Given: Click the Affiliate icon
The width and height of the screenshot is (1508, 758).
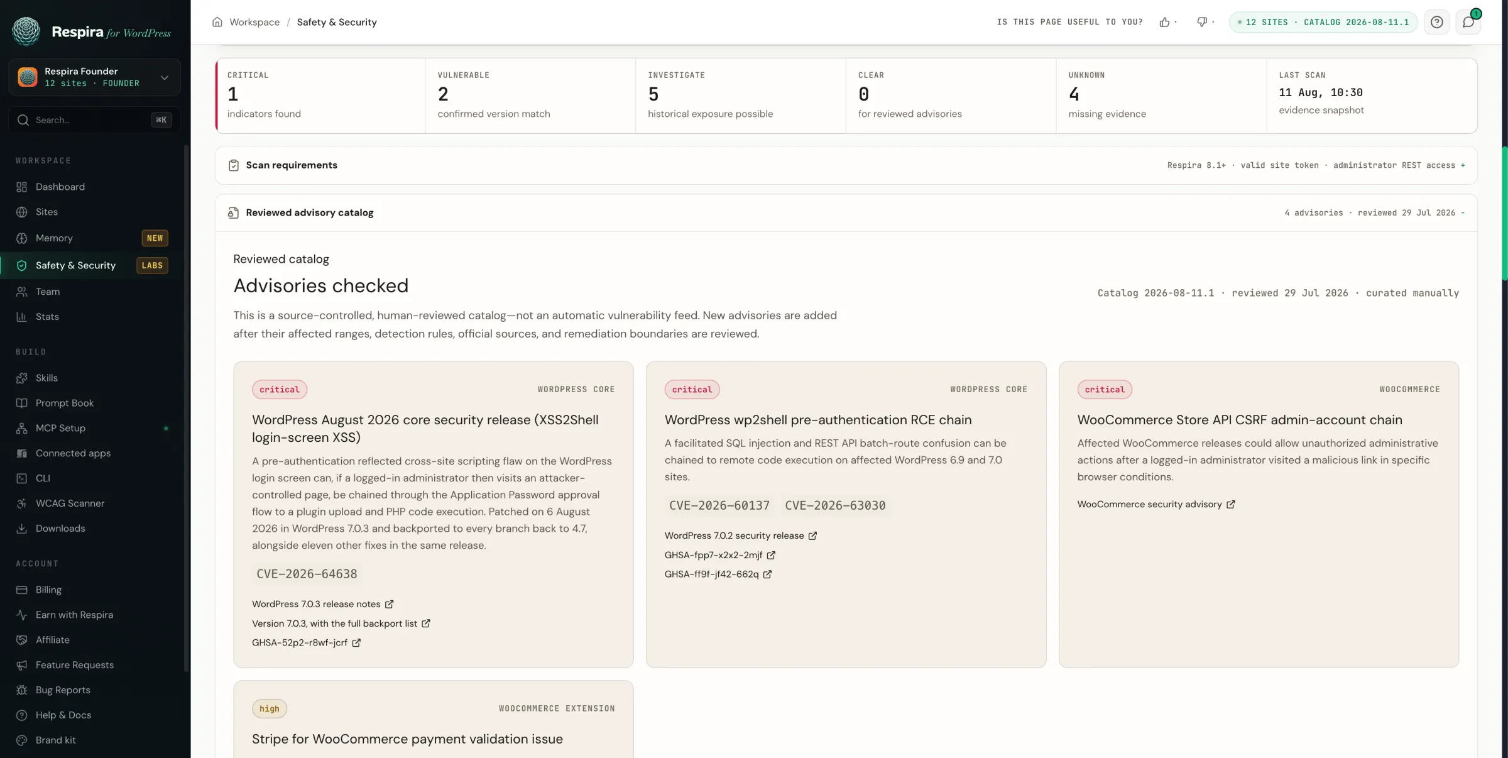Looking at the screenshot, I should (x=22, y=640).
